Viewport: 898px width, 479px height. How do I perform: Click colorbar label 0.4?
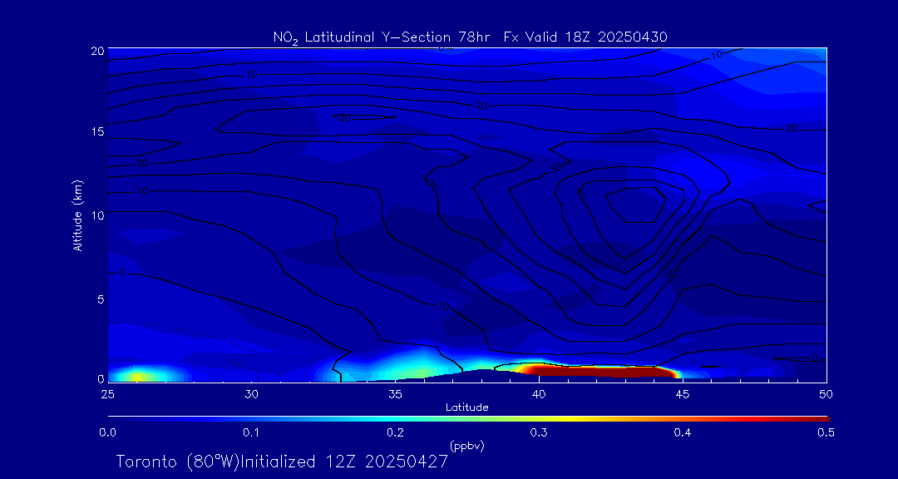(683, 433)
